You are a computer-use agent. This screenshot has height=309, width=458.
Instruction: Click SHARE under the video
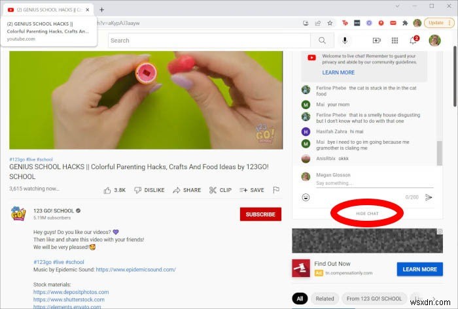[187, 190]
